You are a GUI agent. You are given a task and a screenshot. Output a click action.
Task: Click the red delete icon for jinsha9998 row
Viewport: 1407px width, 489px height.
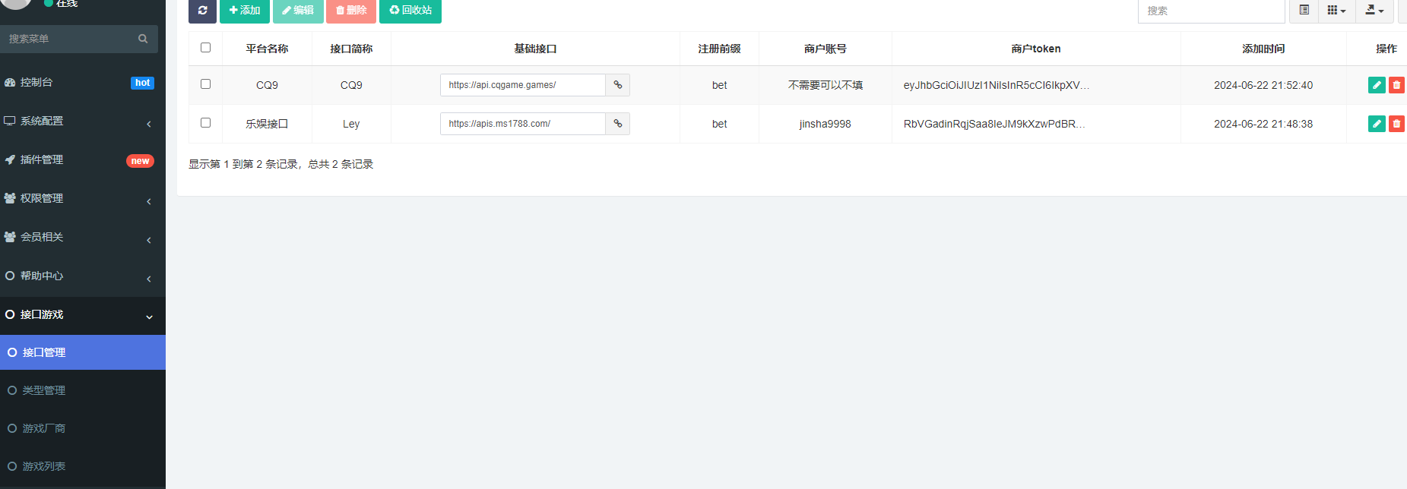pos(1396,124)
